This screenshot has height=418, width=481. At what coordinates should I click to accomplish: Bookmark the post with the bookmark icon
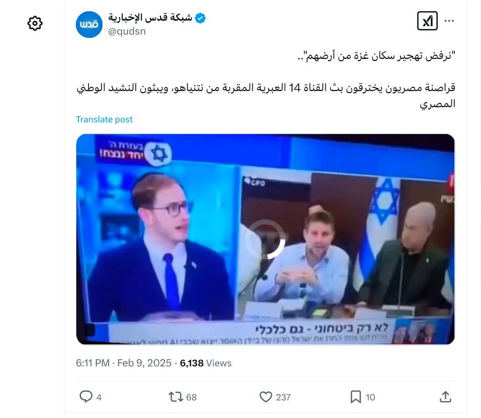355,397
